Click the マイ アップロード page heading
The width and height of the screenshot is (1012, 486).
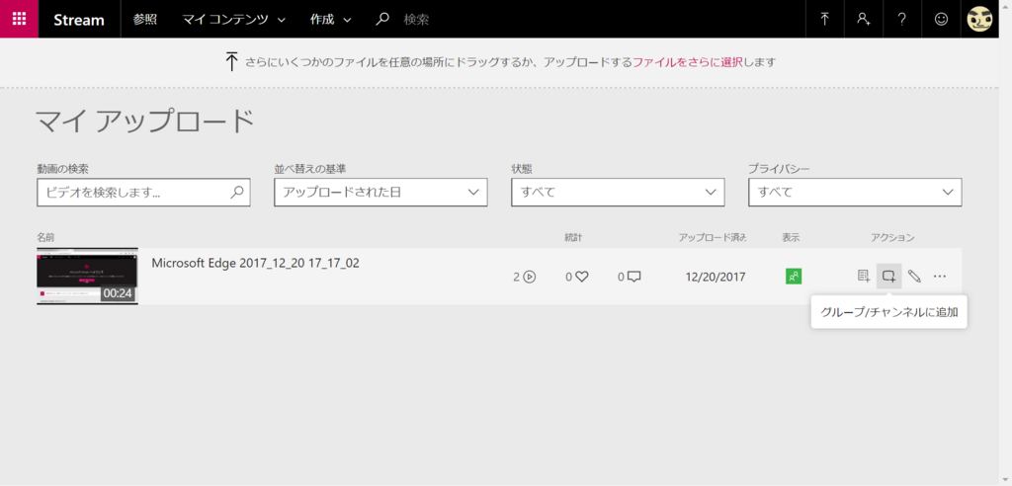pyautogui.click(x=144, y=121)
